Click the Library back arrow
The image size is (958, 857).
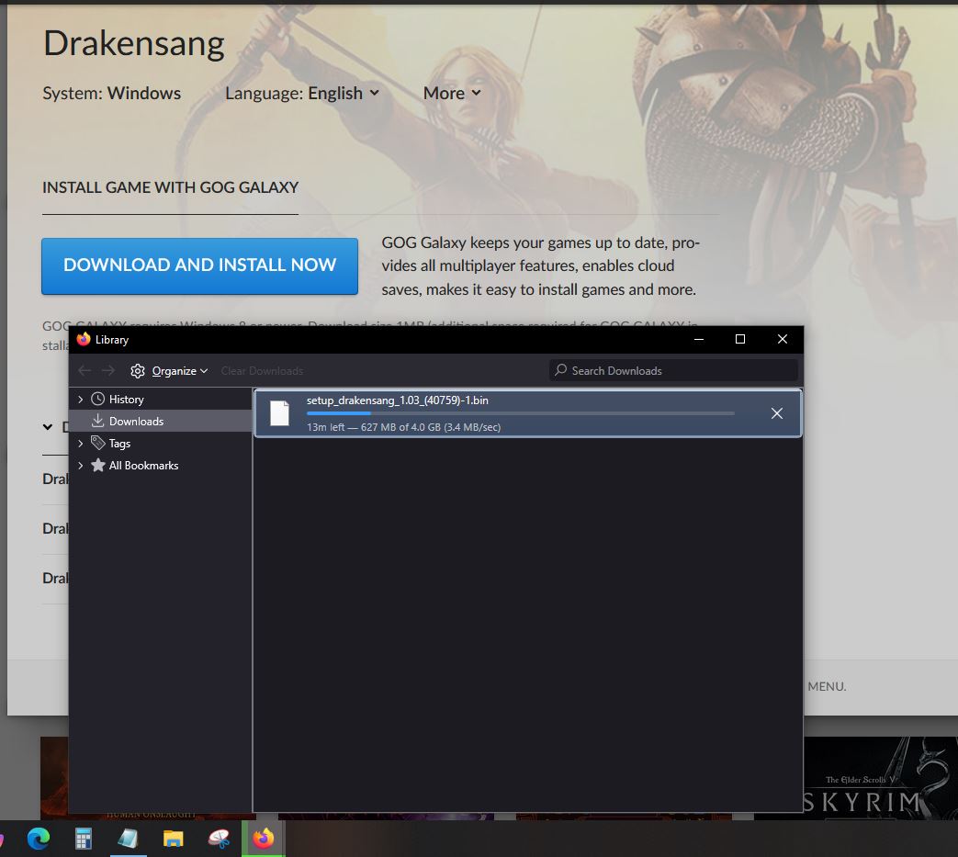point(85,371)
